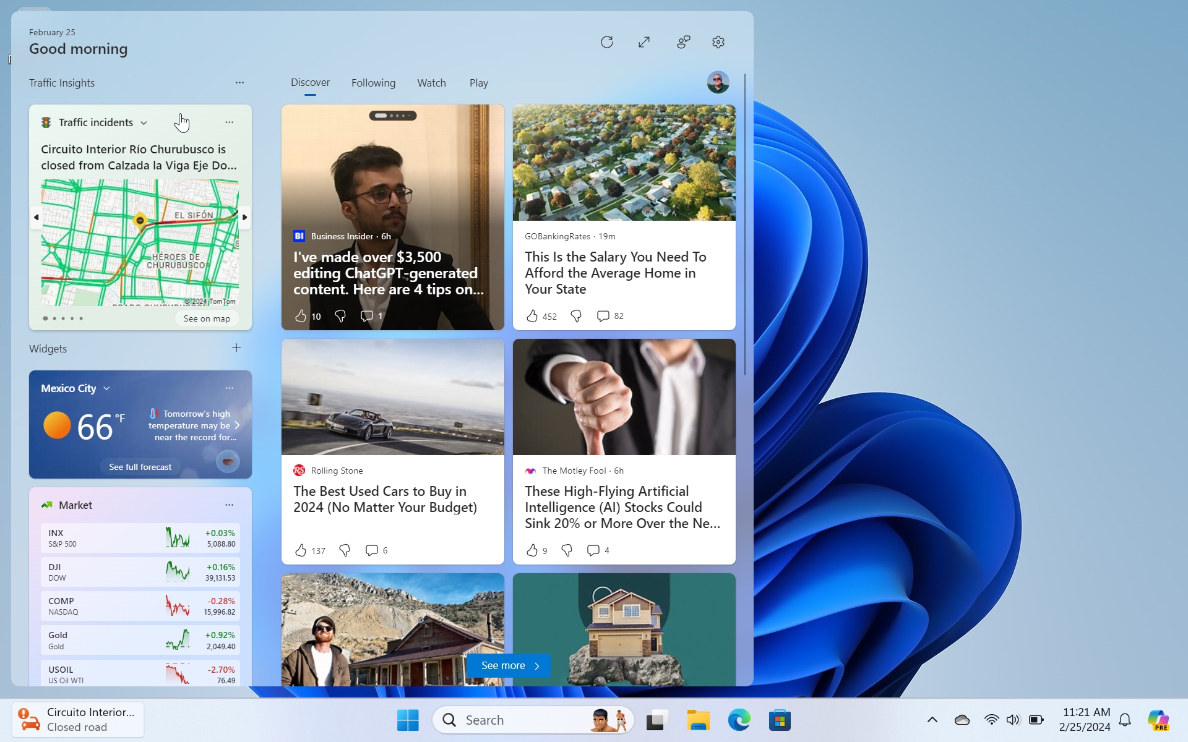Switch to the Following tab
The image size is (1188, 742).
[373, 83]
